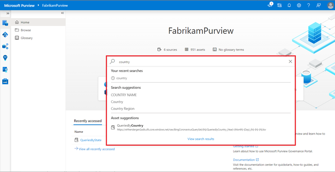Select Browse in the navigation pane
The height and width of the screenshot is (172, 335).
[38, 30]
